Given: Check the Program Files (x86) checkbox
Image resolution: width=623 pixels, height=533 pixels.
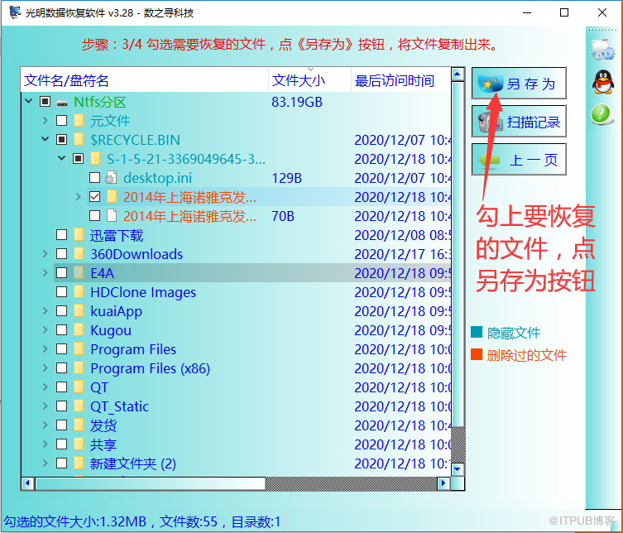Looking at the screenshot, I should (x=61, y=368).
